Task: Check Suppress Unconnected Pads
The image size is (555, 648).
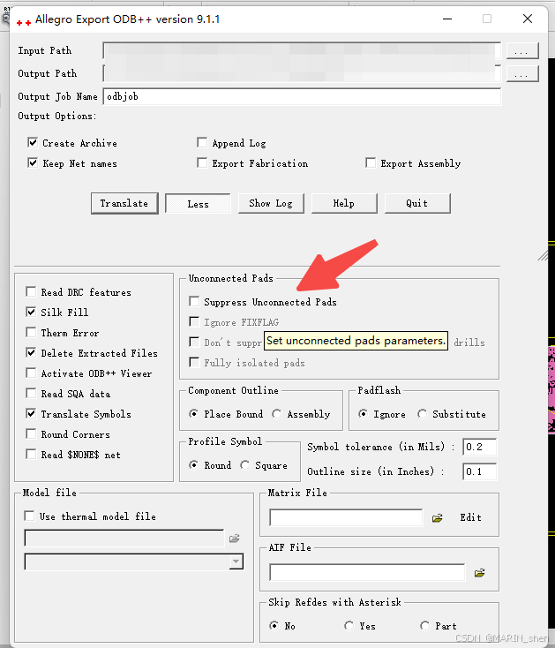Action: [194, 301]
